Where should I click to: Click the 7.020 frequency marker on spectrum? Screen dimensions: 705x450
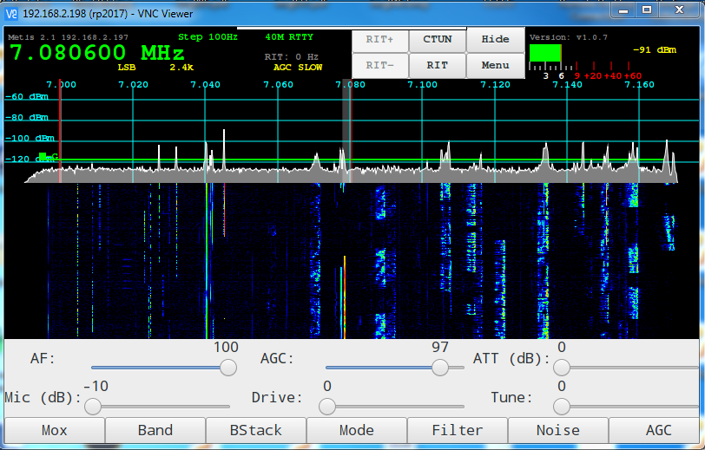pos(133,84)
